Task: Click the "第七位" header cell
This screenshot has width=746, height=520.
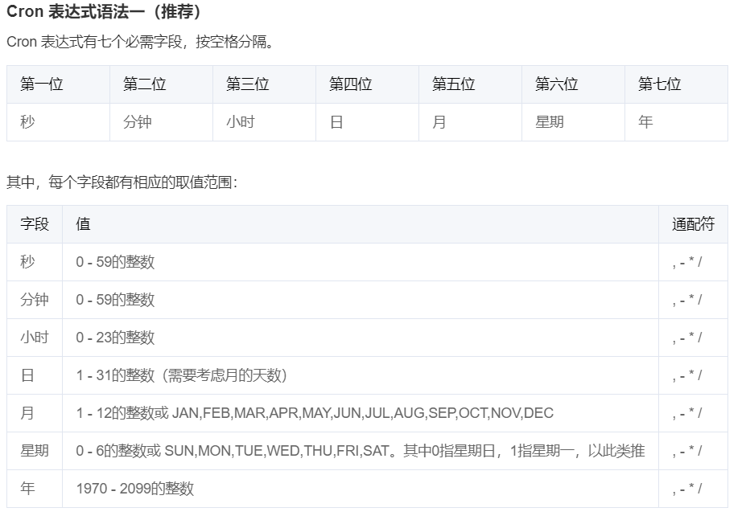Action: [660, 84]
